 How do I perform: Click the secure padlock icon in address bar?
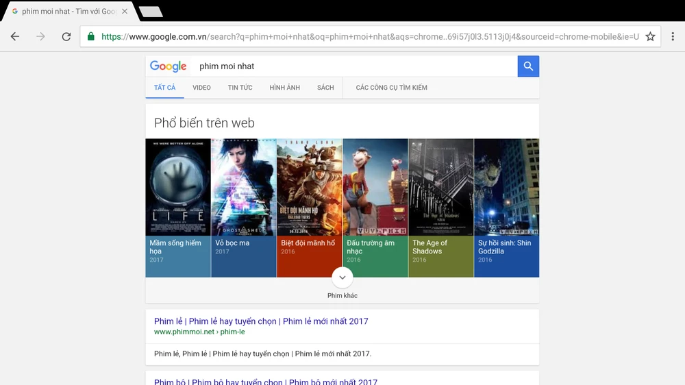click(91, 37)
